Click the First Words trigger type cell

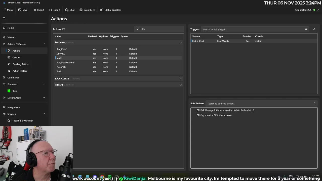pos(223,41)
